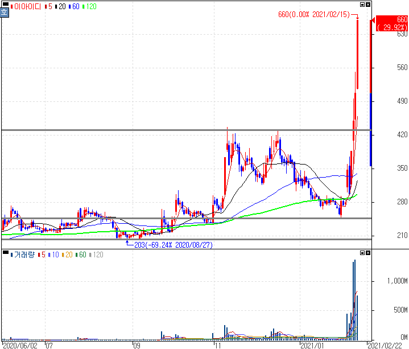
Task: Click the 420 price axis label
Action: point(402,135)
